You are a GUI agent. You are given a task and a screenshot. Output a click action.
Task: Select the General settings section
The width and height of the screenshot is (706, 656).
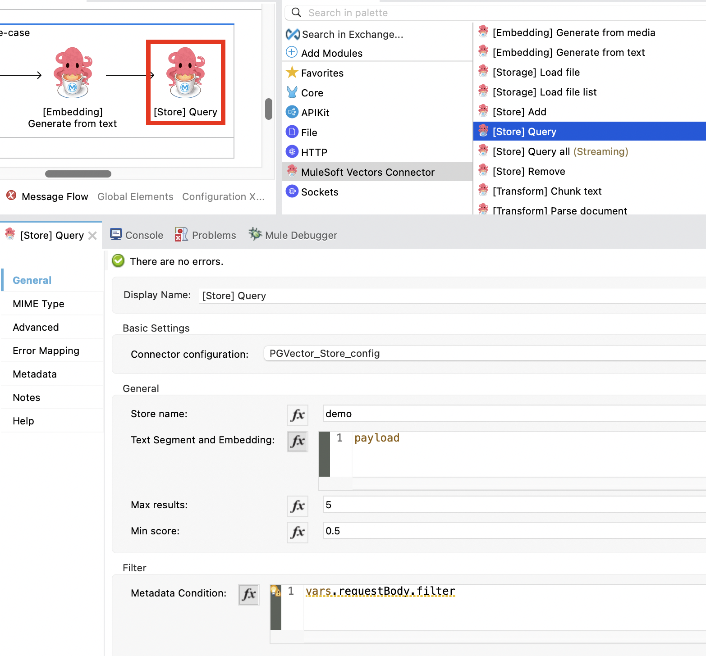[52, 280]
